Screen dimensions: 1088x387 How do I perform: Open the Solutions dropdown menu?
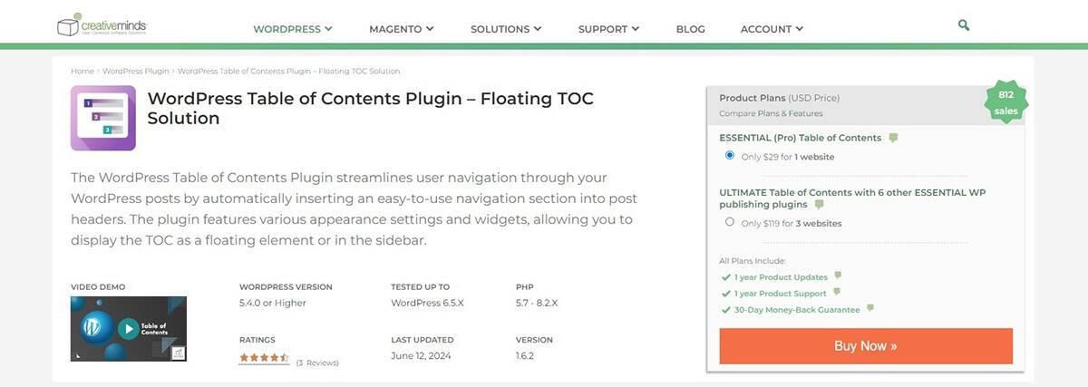point(506,29)
